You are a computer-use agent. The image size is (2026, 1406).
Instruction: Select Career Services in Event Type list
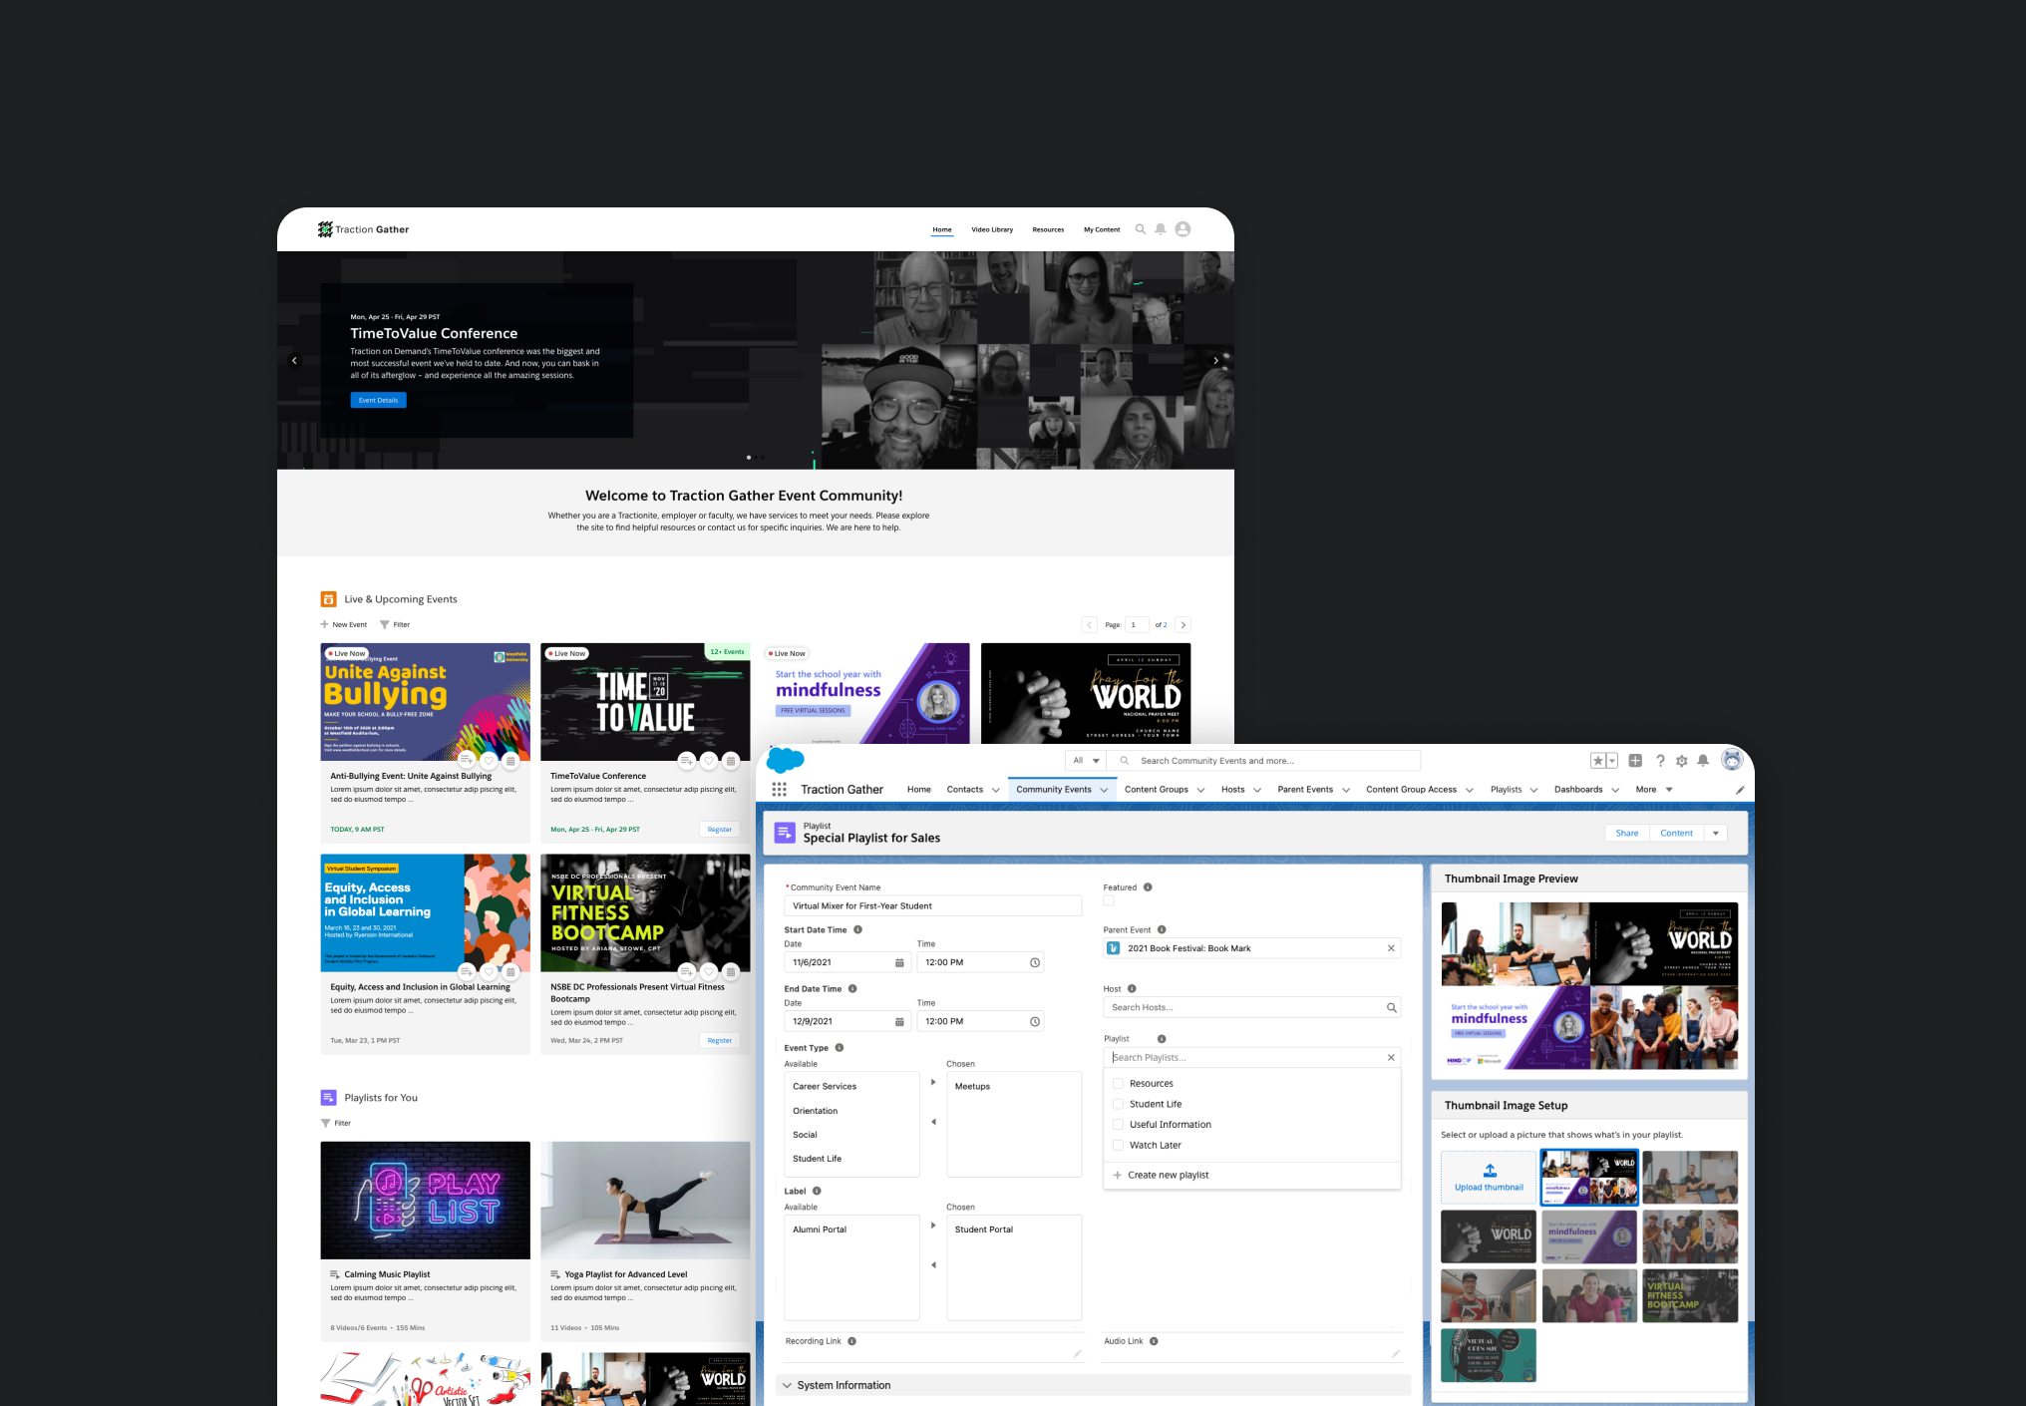pos(825,1087)
